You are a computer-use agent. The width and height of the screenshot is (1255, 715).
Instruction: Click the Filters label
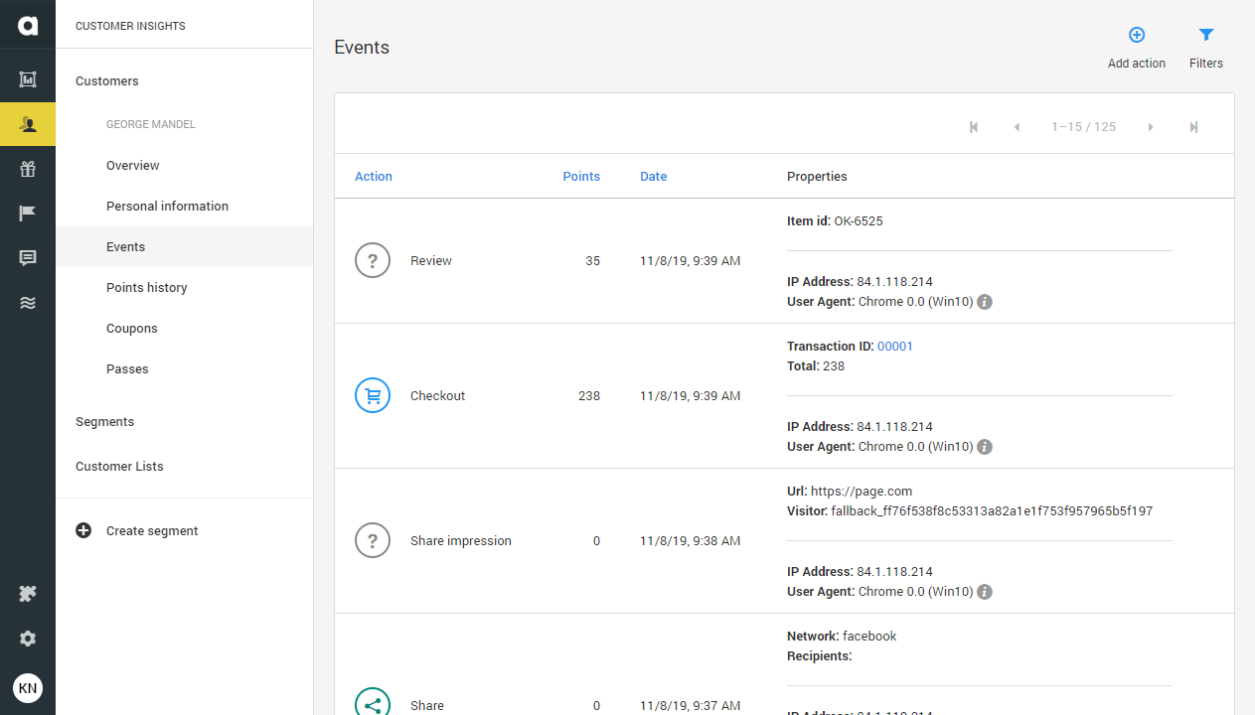(x=1206, y=64)
